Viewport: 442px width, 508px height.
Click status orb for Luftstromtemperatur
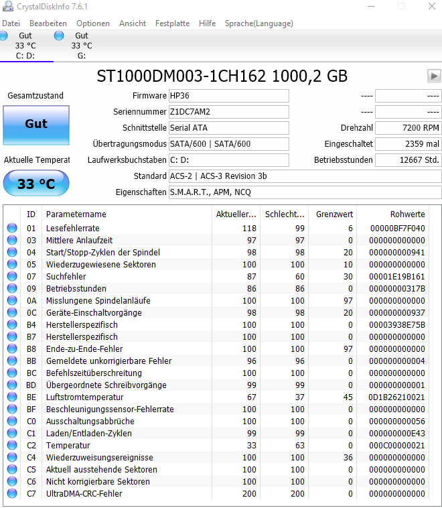12,397
